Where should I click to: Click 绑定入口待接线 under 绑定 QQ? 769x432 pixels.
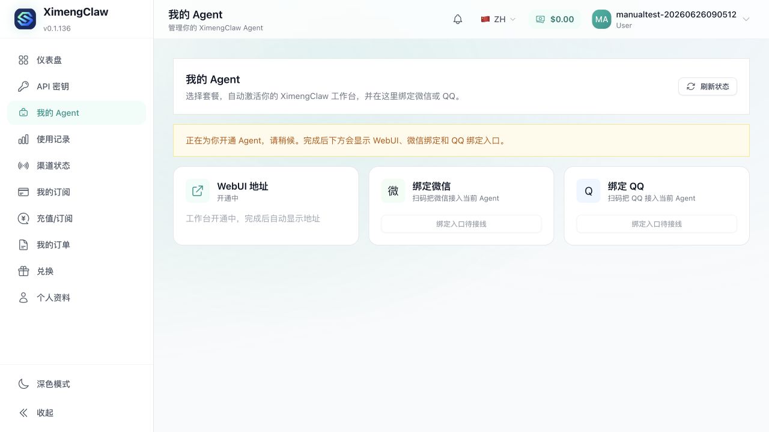coord(657,224)
